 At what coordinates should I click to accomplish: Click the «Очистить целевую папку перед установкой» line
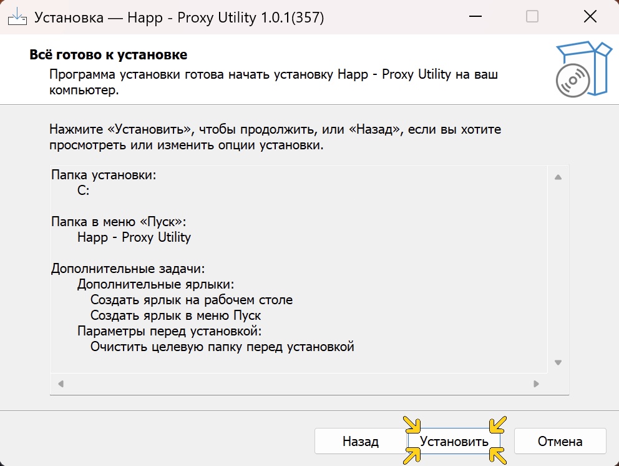pos(222,346)
